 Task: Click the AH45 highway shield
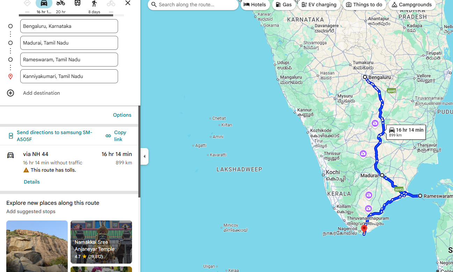[392, 91]
